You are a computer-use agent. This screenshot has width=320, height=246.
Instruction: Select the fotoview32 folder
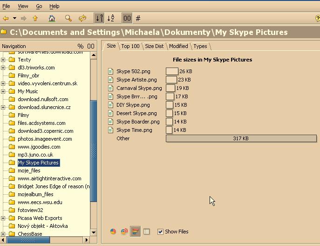tap(30, 210)
